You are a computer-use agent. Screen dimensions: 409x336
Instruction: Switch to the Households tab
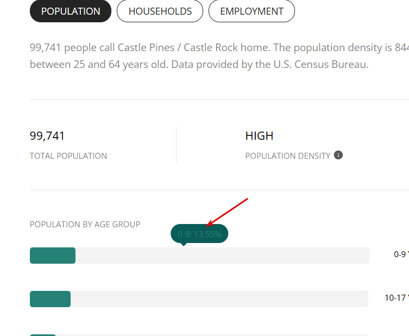[160, 11]
